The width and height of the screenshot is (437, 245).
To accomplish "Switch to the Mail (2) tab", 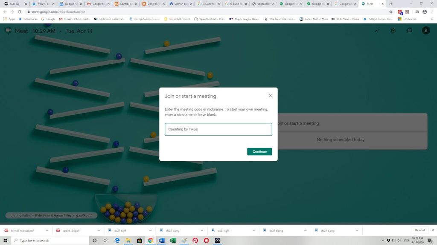I will point(13,3).
